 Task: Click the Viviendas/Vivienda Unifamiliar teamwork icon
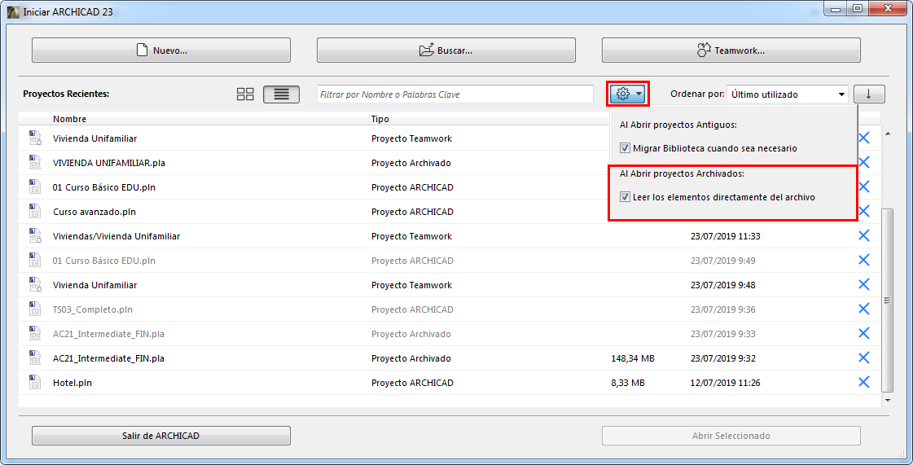(x=35, y=235)
